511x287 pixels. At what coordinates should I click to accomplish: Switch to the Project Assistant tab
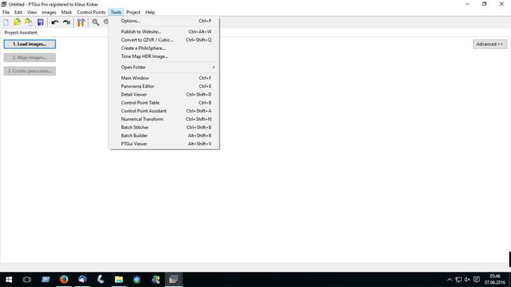[20, 33]
